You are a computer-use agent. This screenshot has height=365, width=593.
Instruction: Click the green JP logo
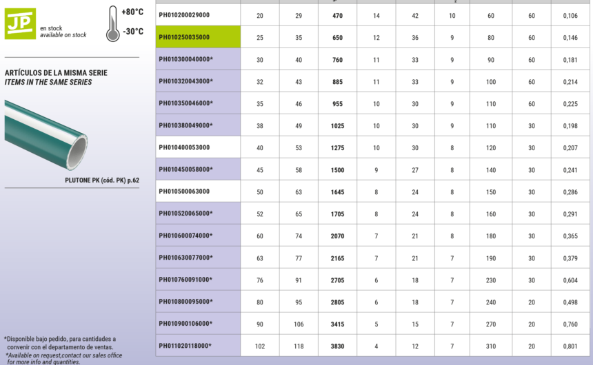(20, 23)
